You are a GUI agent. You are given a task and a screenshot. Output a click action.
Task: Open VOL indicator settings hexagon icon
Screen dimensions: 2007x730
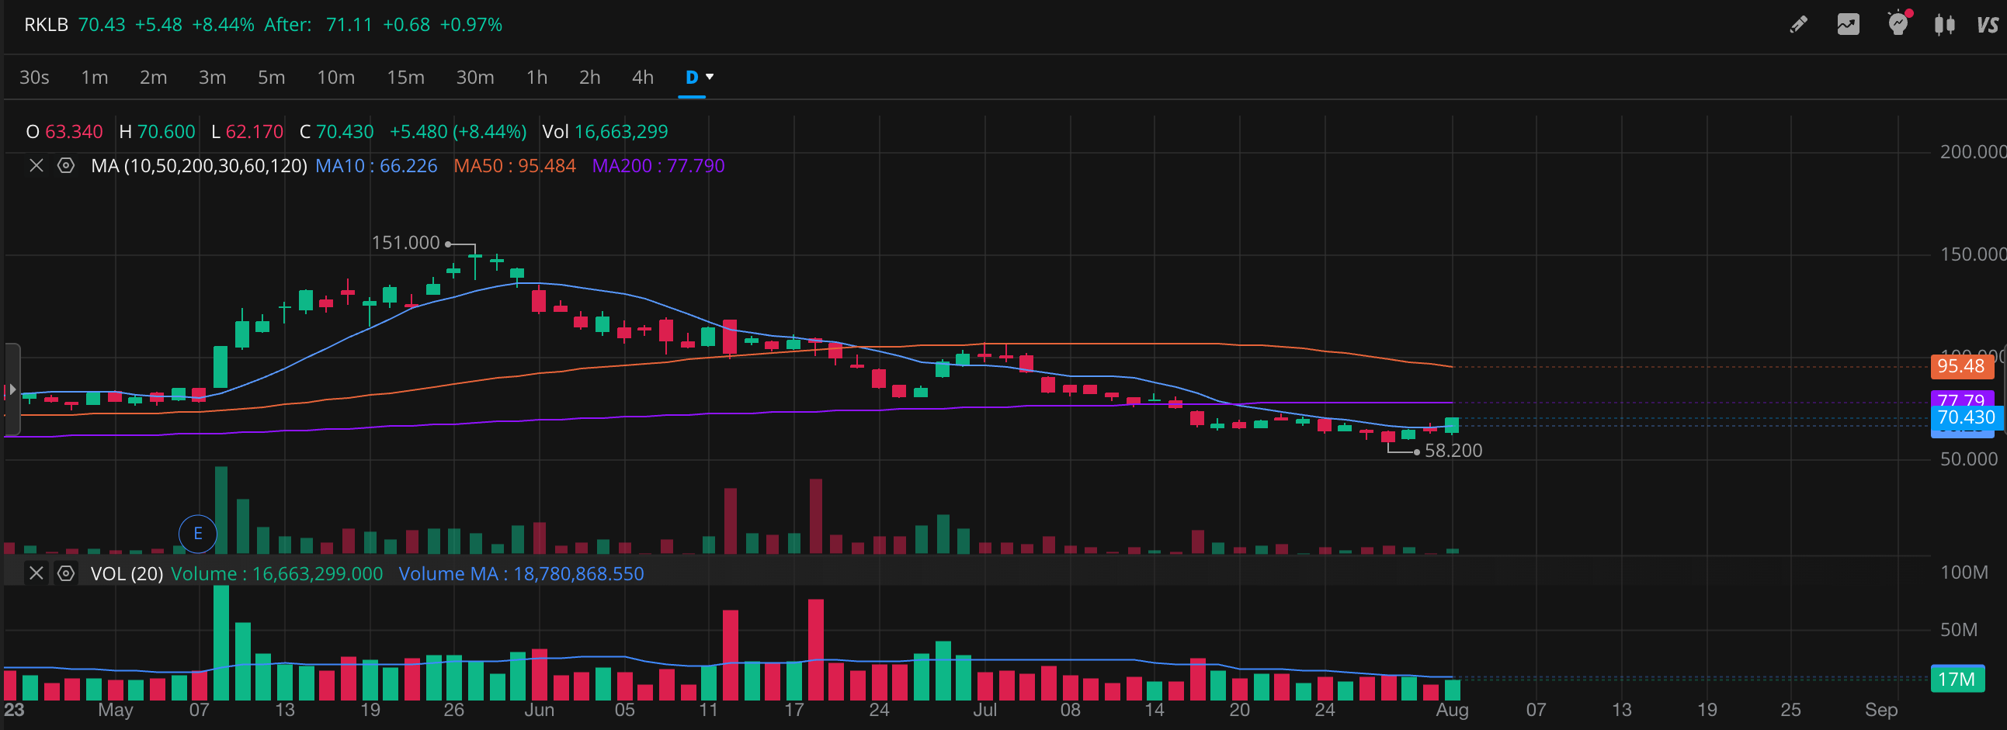tap(66, 573)
